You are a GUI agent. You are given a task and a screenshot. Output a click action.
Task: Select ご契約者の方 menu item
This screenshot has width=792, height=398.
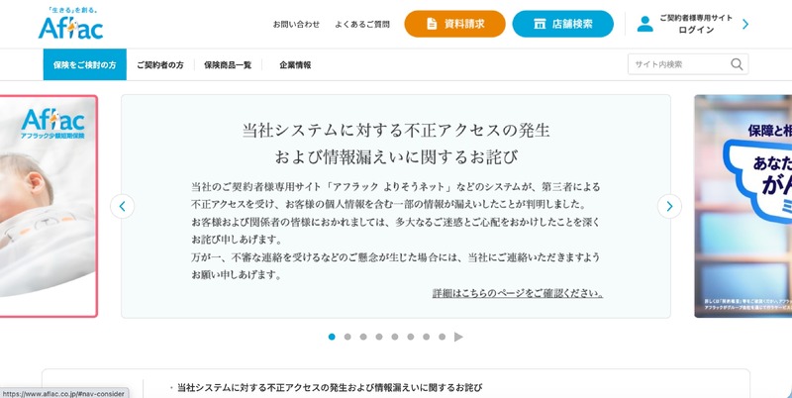click(x=160, y=64)
